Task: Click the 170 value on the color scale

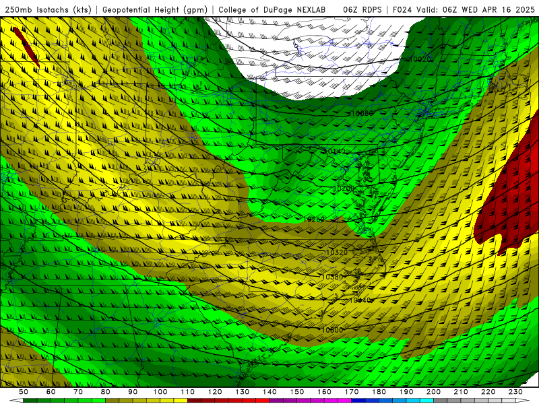Action: [x=351, y=392]
